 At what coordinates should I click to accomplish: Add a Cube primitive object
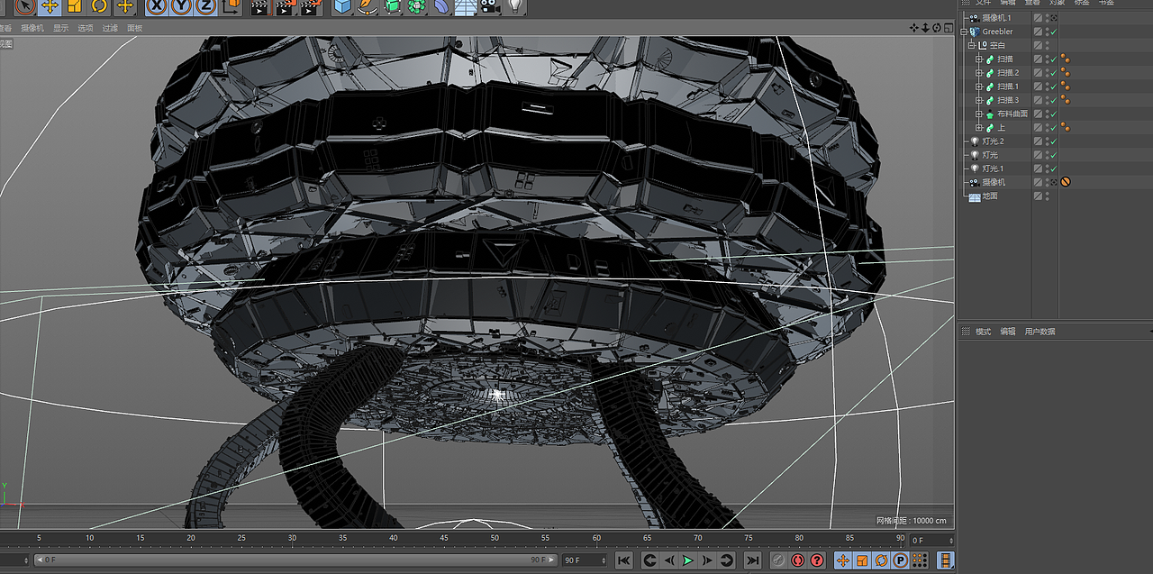[x=342, y=6]
